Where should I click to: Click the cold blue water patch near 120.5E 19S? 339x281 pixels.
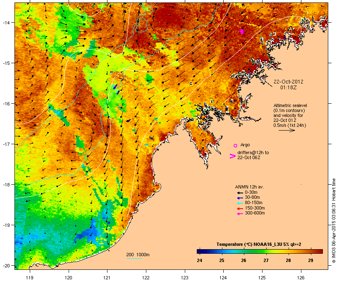coord(88,232)
